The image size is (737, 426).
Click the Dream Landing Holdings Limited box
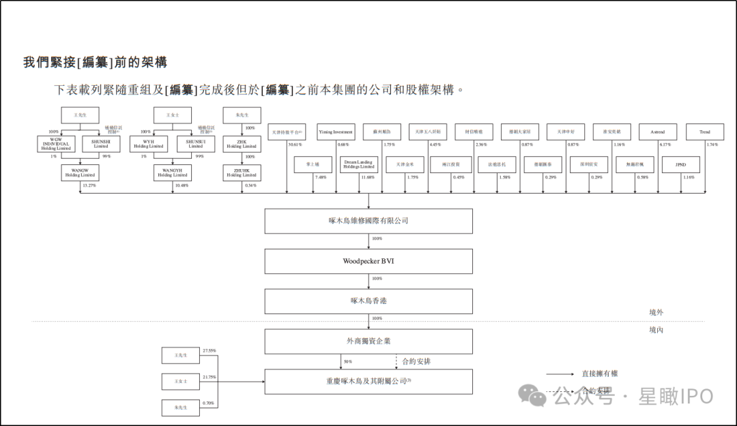coord(359,164)
